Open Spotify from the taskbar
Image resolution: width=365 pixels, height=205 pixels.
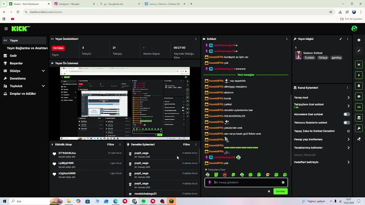pos(143,201)
